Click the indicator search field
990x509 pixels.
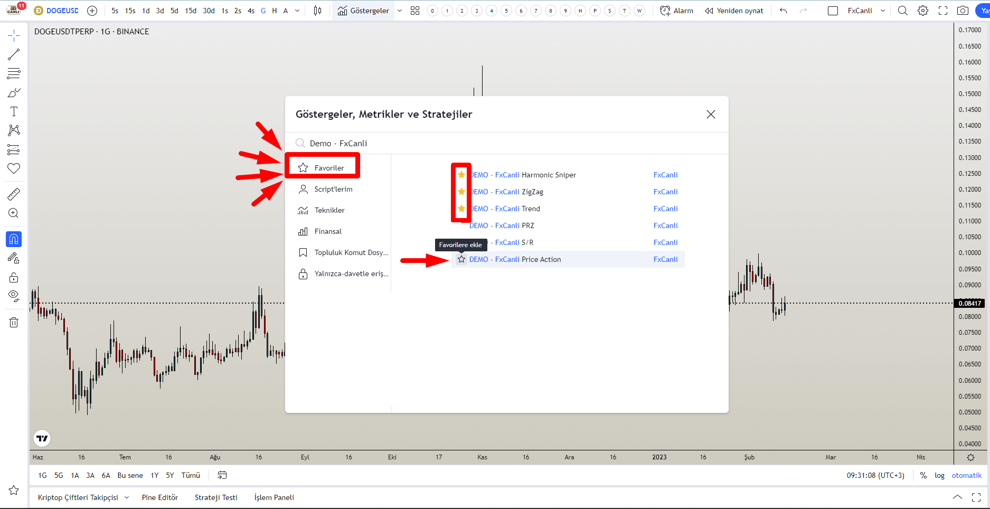pos(507,143)
